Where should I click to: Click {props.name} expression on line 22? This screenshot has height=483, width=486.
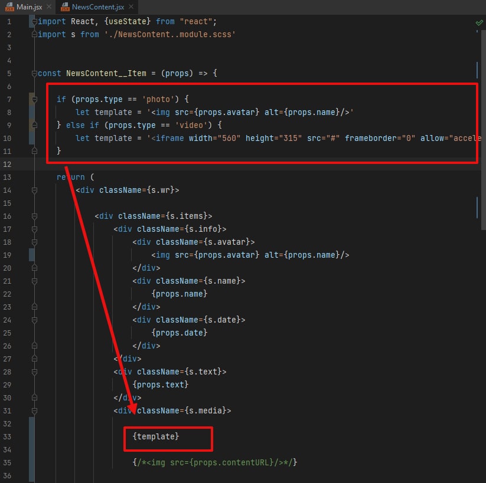(180, 294)
